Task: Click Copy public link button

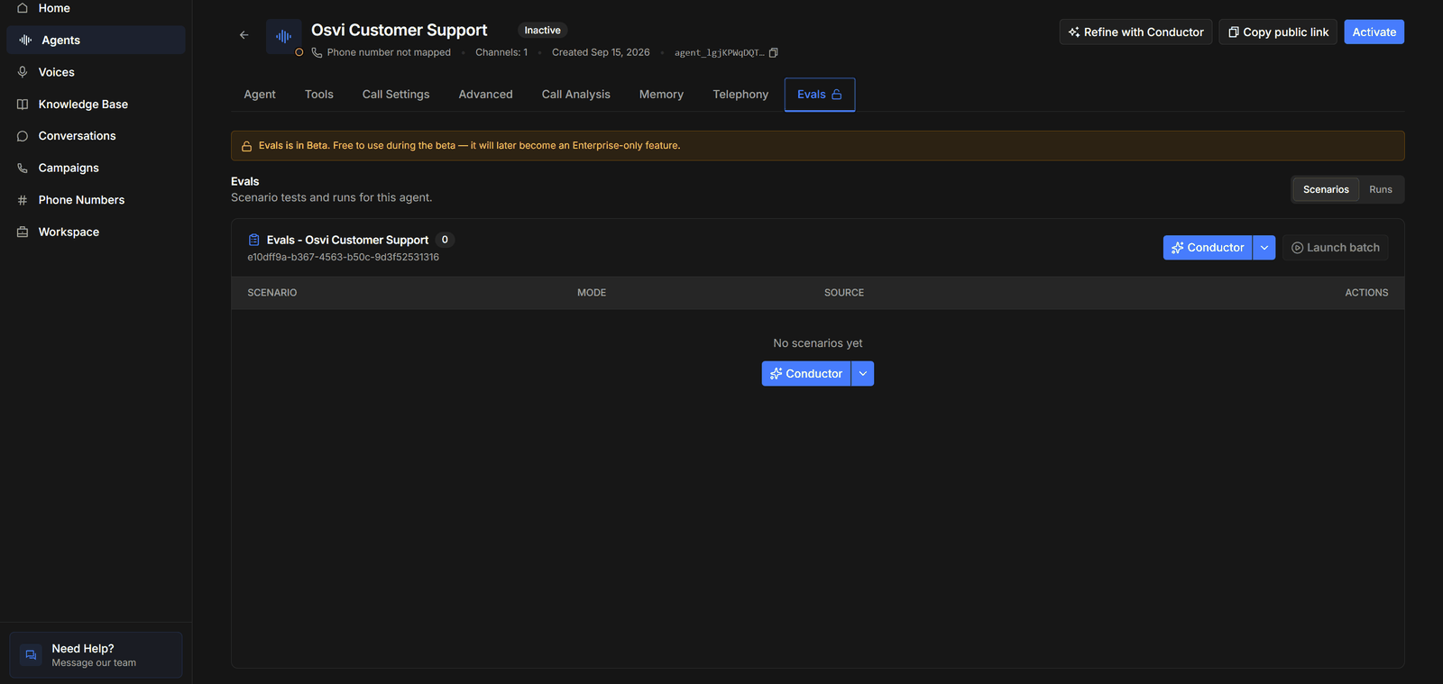Action: pos(1278,32)
